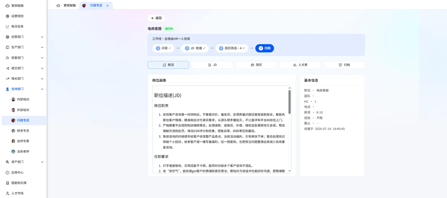This screenshot has width=447, height=198.
Task: Select the 法务老师 avatar
Action: click(13, 151)
